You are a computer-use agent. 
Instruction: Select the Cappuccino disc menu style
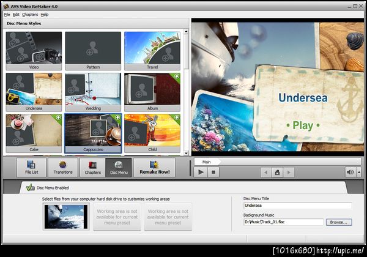93,133
